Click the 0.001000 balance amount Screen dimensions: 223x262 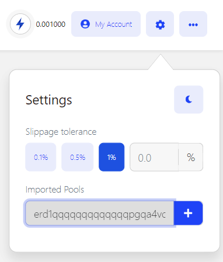tap(51, 25)
